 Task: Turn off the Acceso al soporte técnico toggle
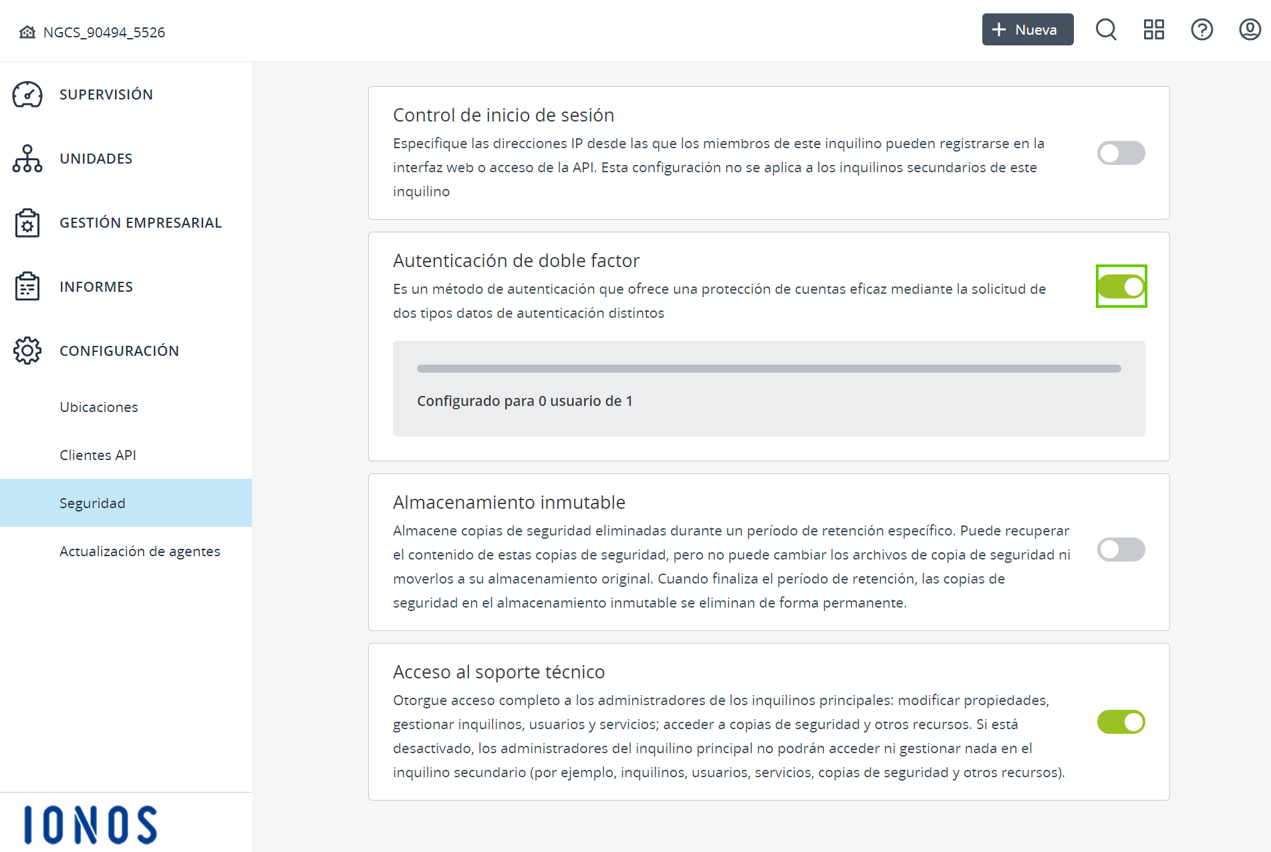pos(1121,722)
